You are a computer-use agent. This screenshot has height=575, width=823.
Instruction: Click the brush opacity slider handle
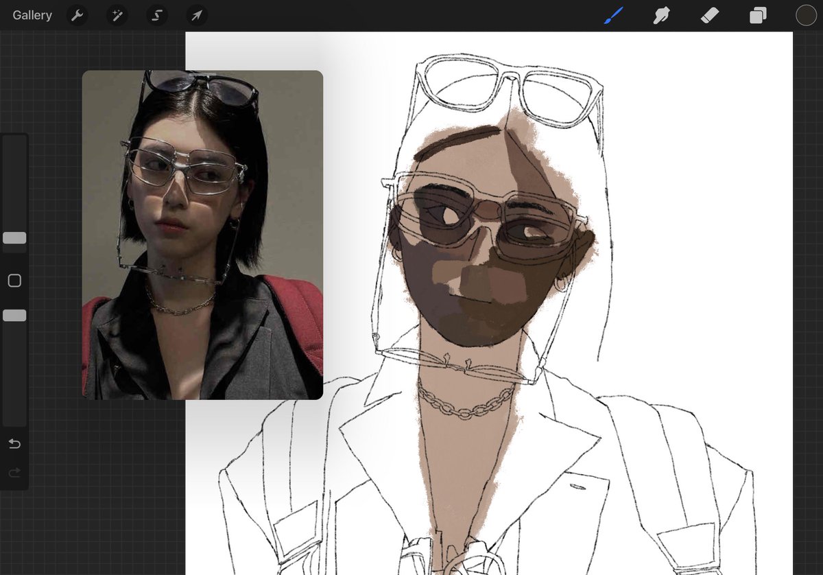14,315
